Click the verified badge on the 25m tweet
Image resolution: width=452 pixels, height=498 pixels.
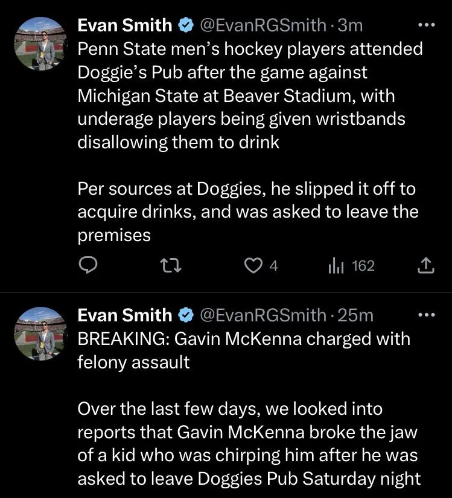tap(185, 315)
